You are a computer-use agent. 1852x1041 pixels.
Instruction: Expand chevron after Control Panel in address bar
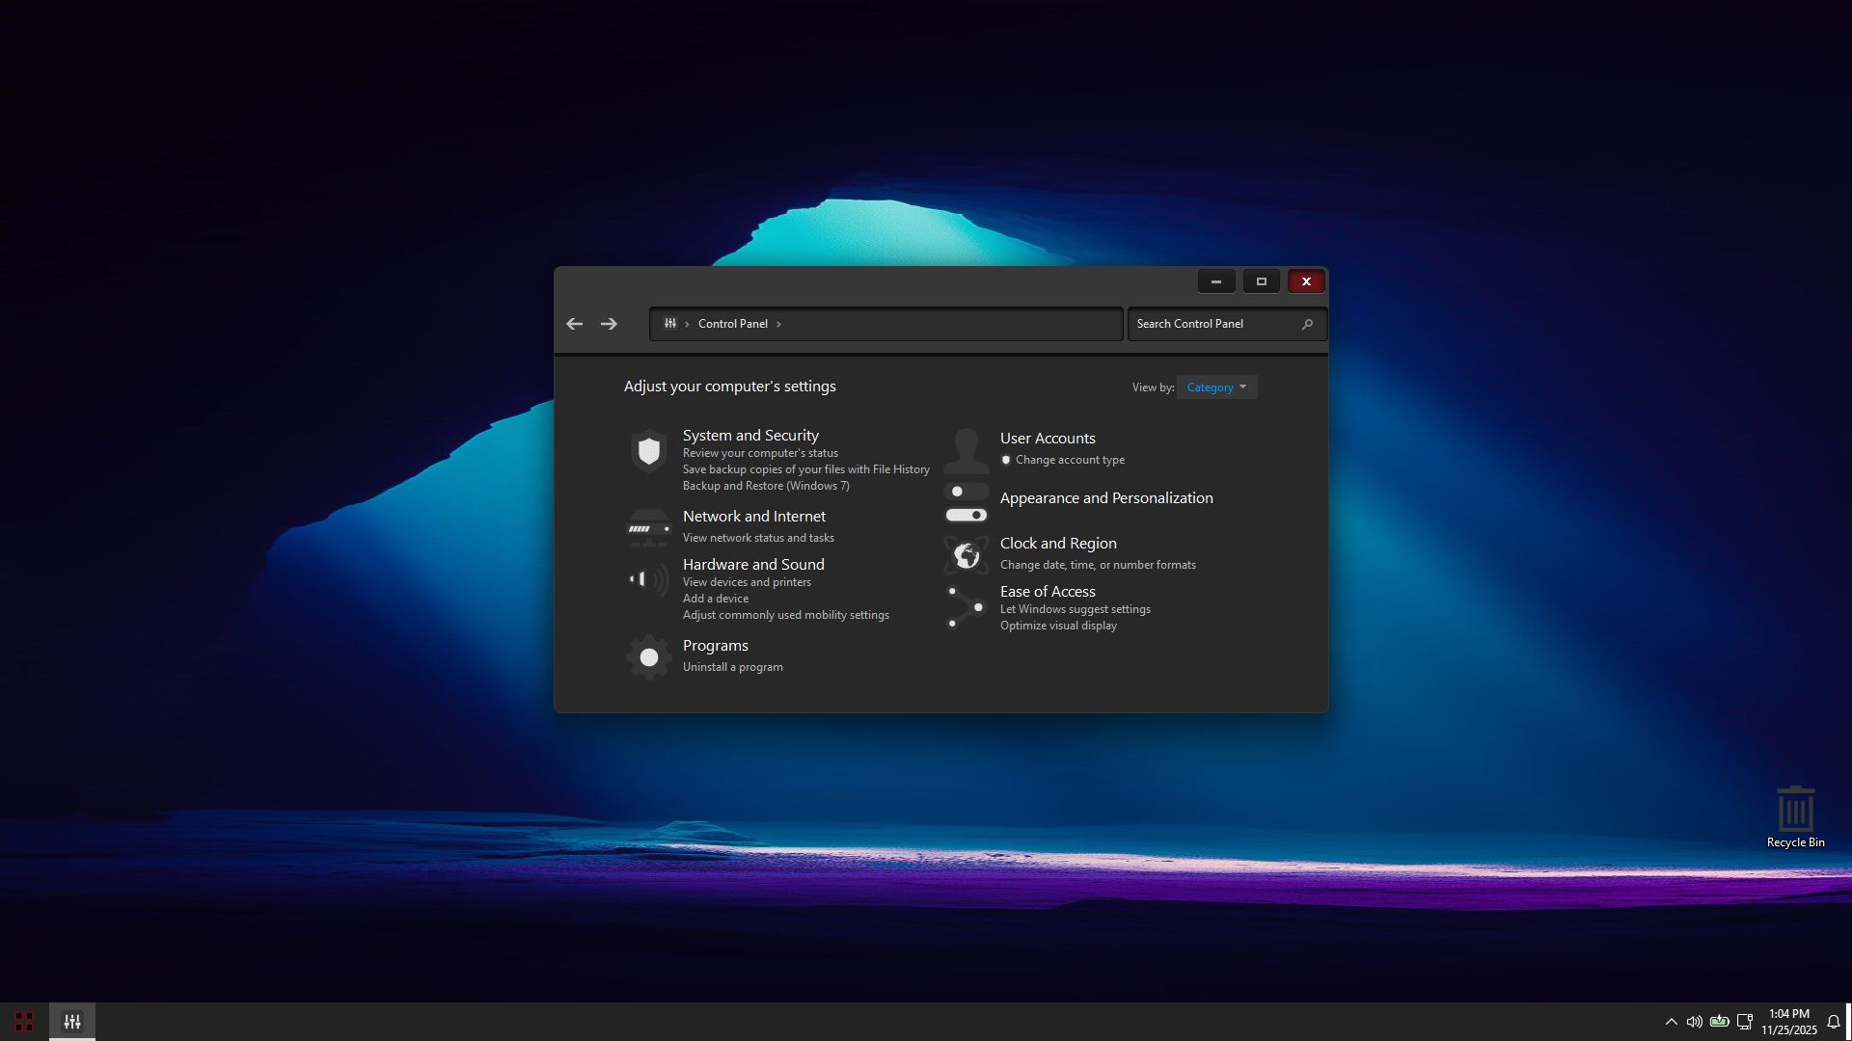pyautogui.click(x=778, y=325)
